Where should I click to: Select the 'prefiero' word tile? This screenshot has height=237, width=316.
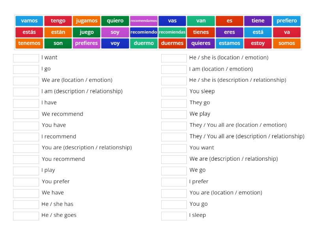click(x=286, y=21)
